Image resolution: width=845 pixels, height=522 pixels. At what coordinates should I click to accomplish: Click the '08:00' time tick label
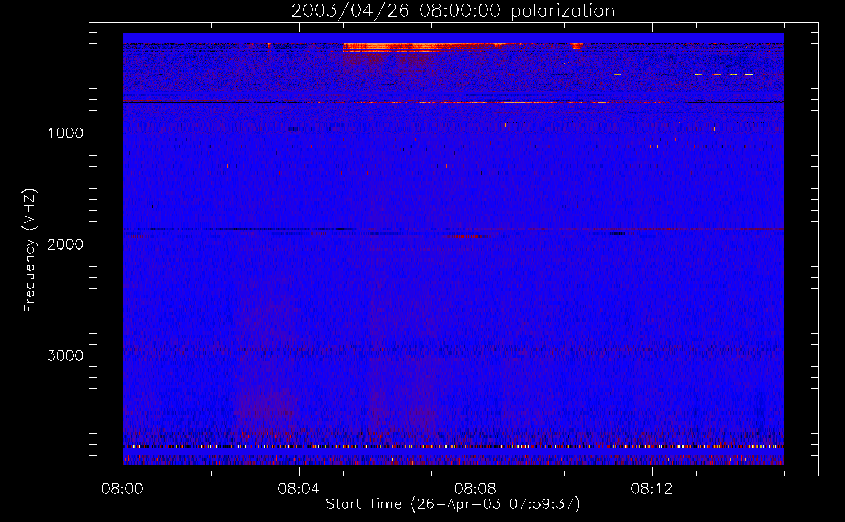click(122, 489)
